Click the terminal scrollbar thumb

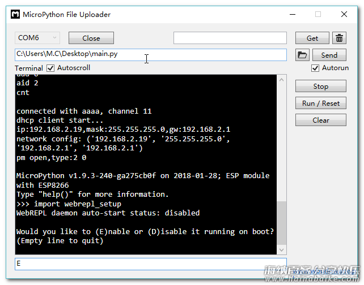click(x=282, y=223)
